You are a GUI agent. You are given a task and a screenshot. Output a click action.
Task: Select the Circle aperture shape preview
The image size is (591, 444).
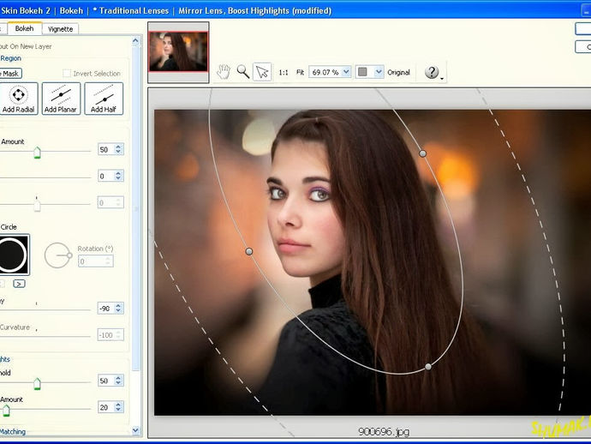click(14, 255)
